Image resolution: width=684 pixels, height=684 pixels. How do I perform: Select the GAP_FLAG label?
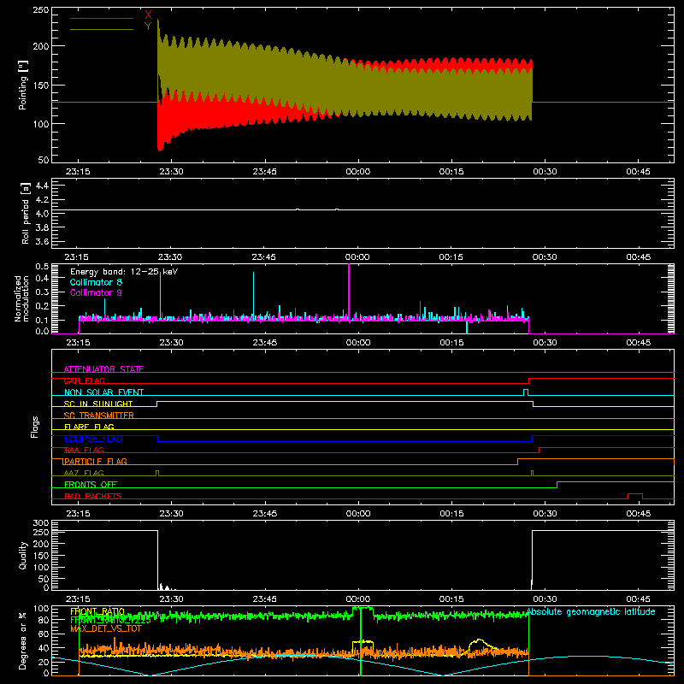click(x=84, y=380)
